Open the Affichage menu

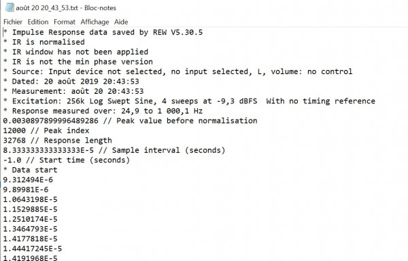coord(95,22)
